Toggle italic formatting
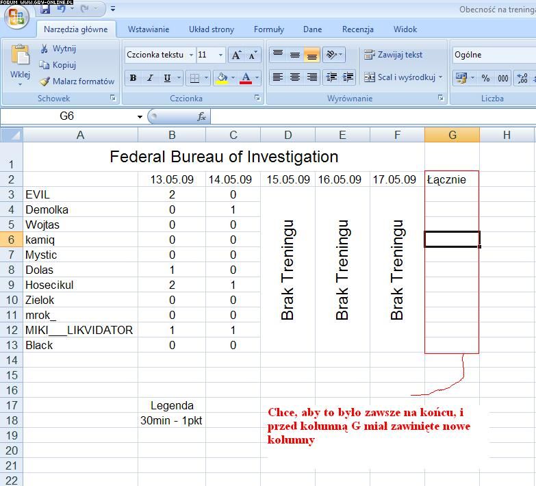 coord(150,78)
